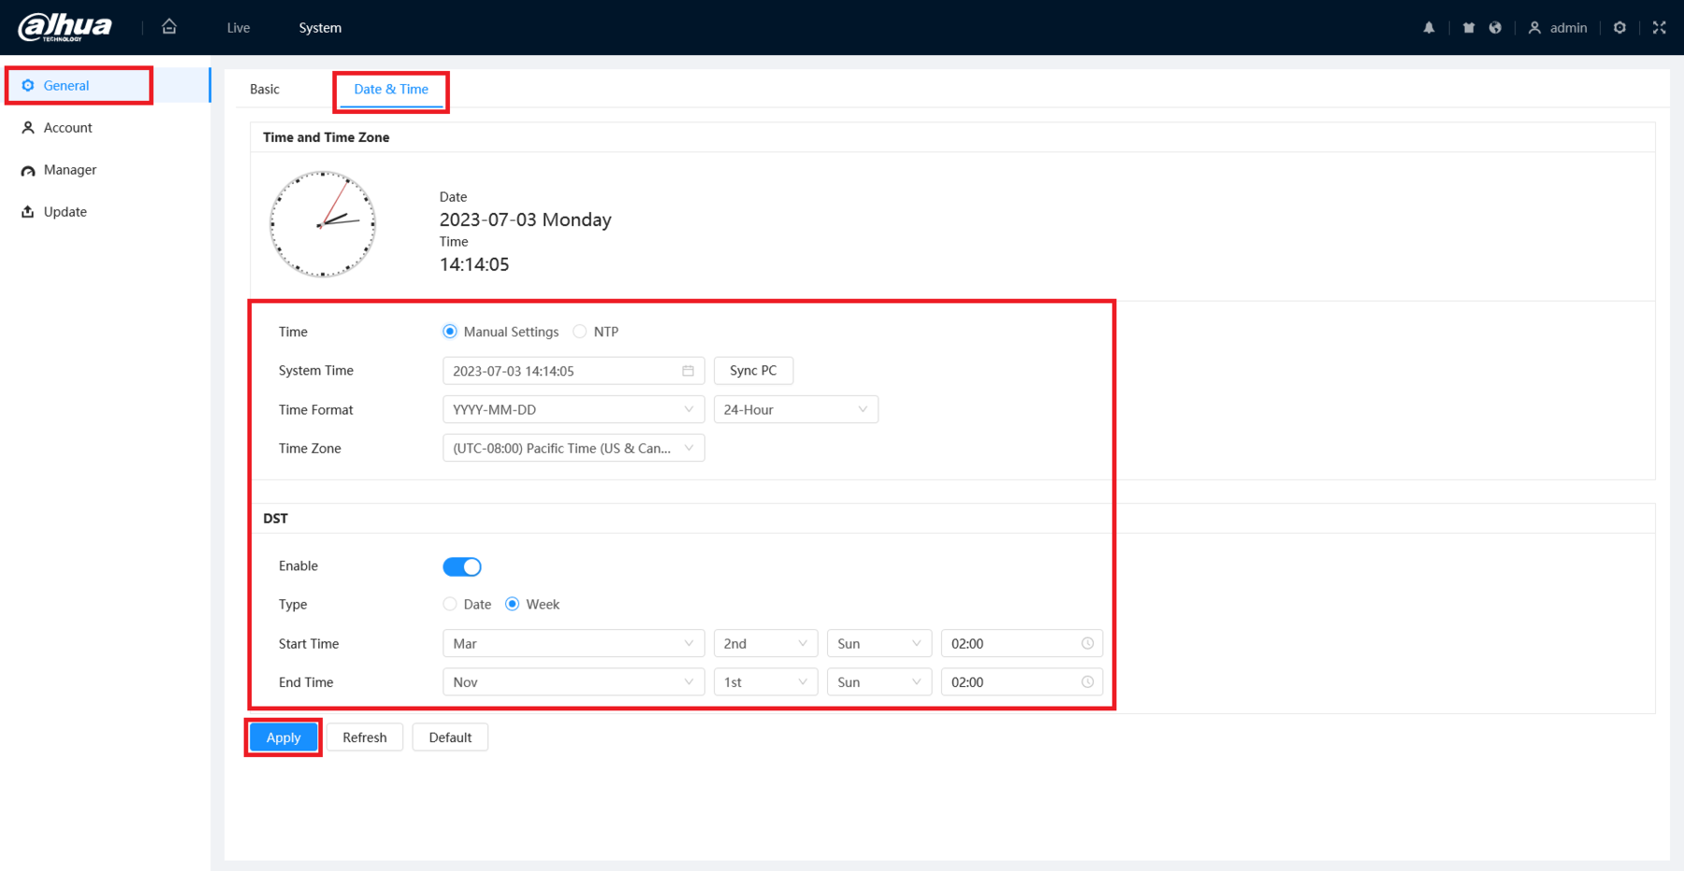Image resolution: width=1684 pixels, height=871 pixels.
Task: Choose Date as the DST type
Action: tap(450, 605)
